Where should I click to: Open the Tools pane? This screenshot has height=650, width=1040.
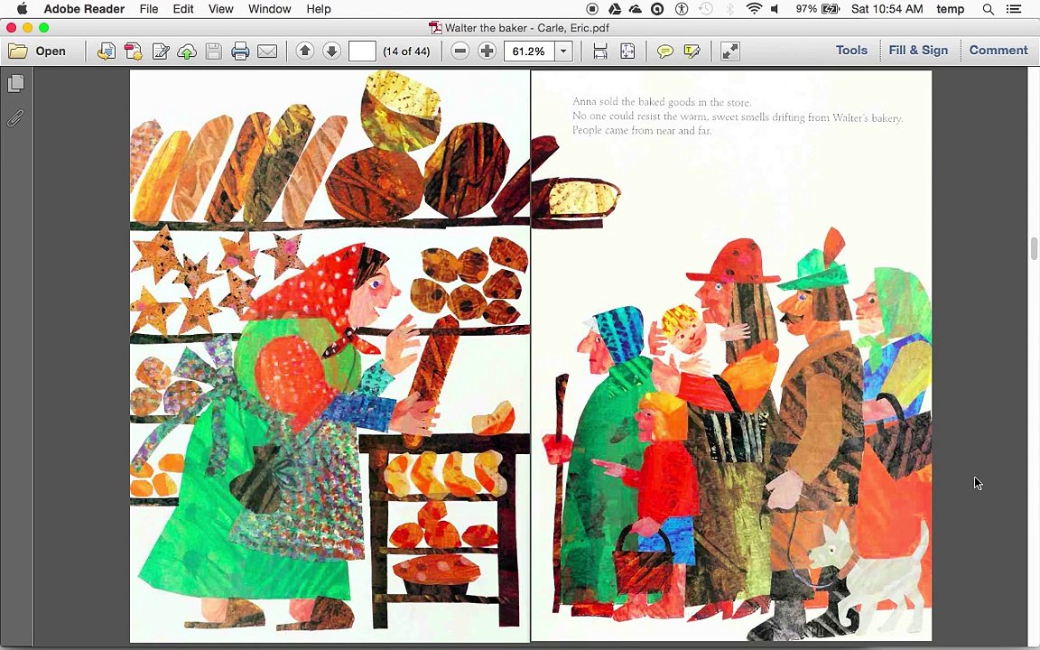point(851,51)
